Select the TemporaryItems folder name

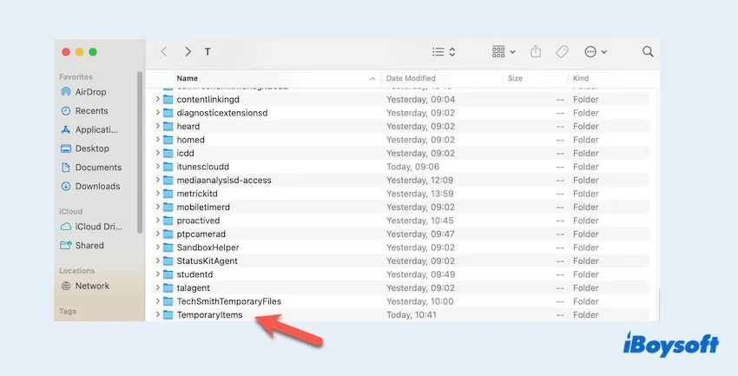tap(210, 315)
